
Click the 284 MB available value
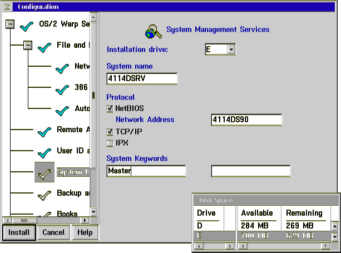click(255, 226)
